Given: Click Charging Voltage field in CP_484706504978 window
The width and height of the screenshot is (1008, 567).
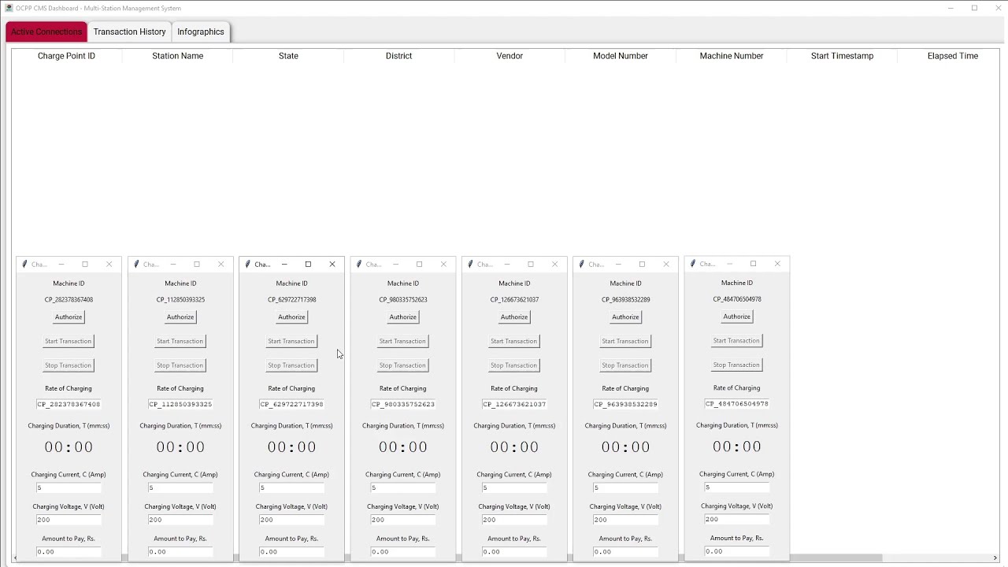Looking at the screenshot, I should coord(737,519).
